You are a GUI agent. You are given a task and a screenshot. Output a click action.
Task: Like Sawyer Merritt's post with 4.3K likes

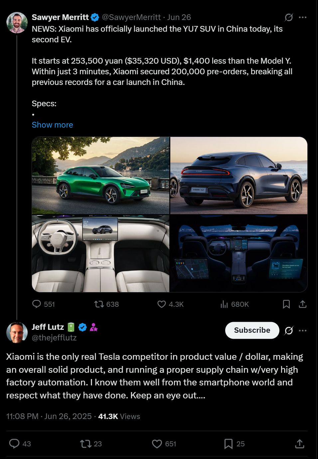pyautogui.click(x=170, y=304)
